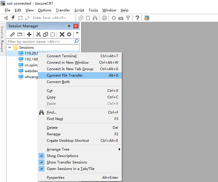Click the Delete X icon in Session Manager
This screenshot has height=182, width=218.
click(62, 34)
